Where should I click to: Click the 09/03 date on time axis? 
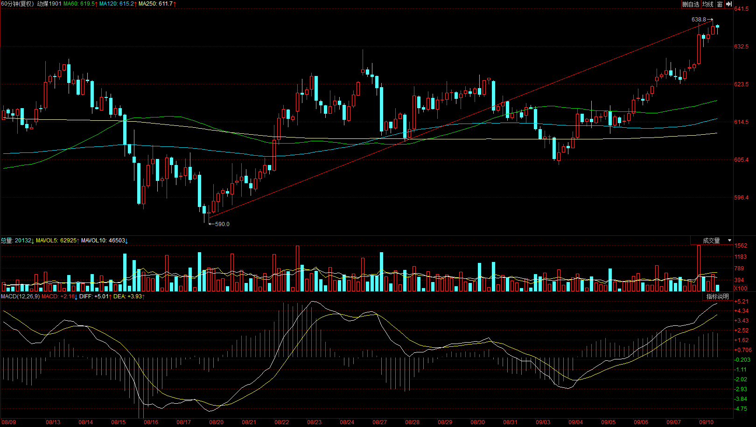[x=543, y=422]
